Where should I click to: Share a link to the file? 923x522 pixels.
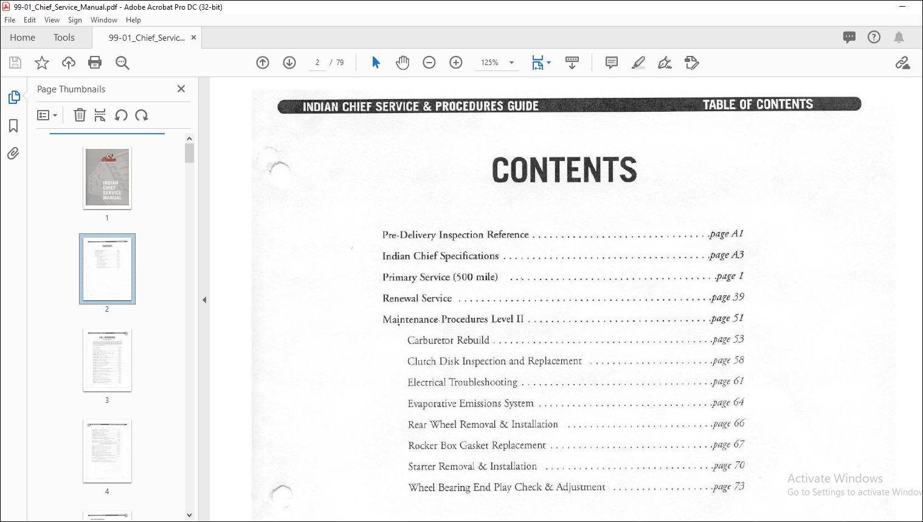pyautogui.click(x=902, y=63)
